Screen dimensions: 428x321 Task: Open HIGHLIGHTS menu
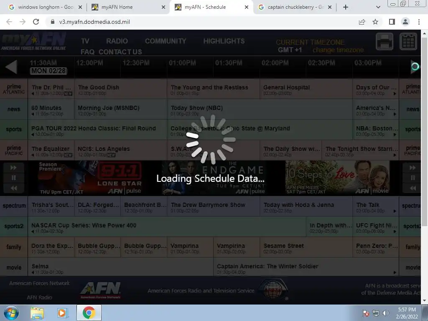point(224,41)
